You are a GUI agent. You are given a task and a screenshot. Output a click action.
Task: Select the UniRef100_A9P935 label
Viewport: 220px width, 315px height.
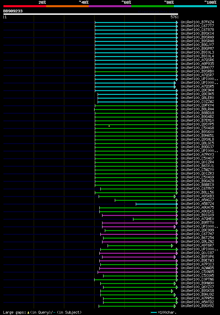[197, 64]
